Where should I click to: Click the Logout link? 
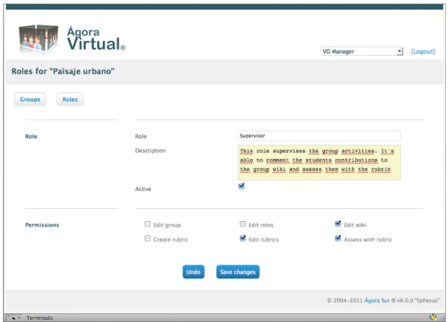pyautogui.click(x=423, y=52)
